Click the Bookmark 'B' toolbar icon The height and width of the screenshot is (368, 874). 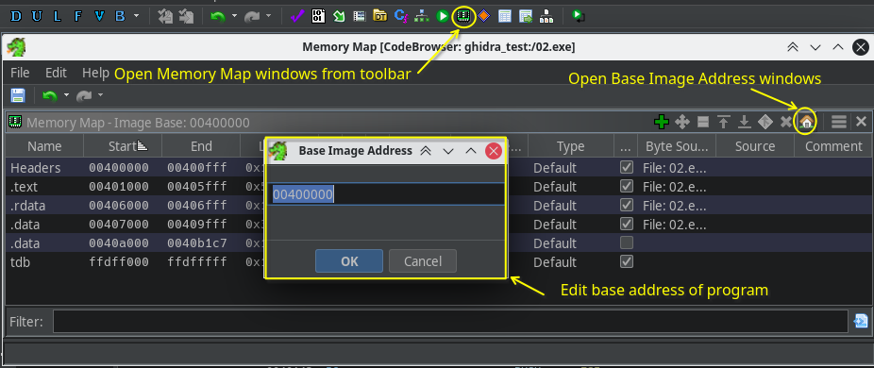click(x=120, y=16)
